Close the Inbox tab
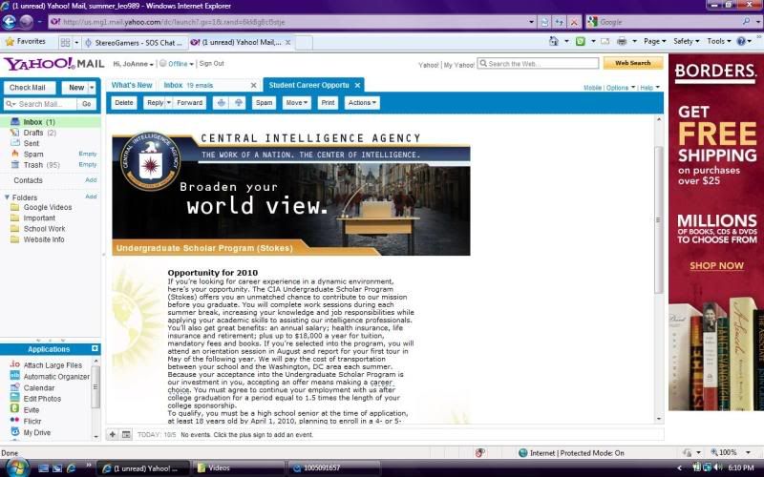This screenshot has height=477, width=764. (x=253, y=85)
